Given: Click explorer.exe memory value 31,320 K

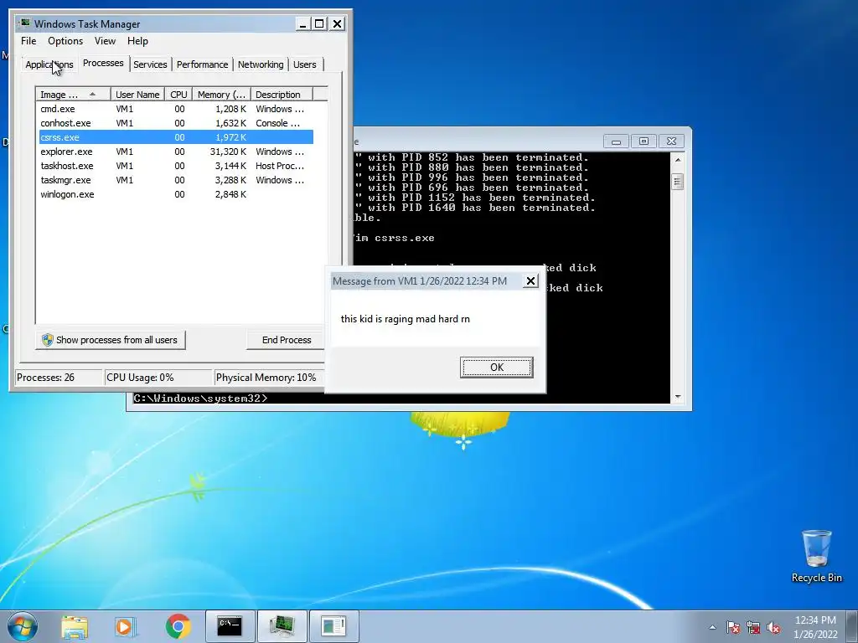Looking at the screenshot, I should coord(228,152).
